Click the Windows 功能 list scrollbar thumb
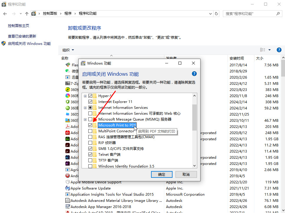The height and width of the screenshot is (213, 285). pos(194,117)
